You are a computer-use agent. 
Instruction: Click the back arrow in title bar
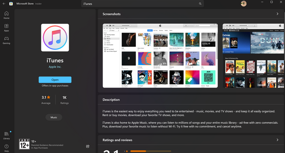pyautogui.click(x=4, y=4)
